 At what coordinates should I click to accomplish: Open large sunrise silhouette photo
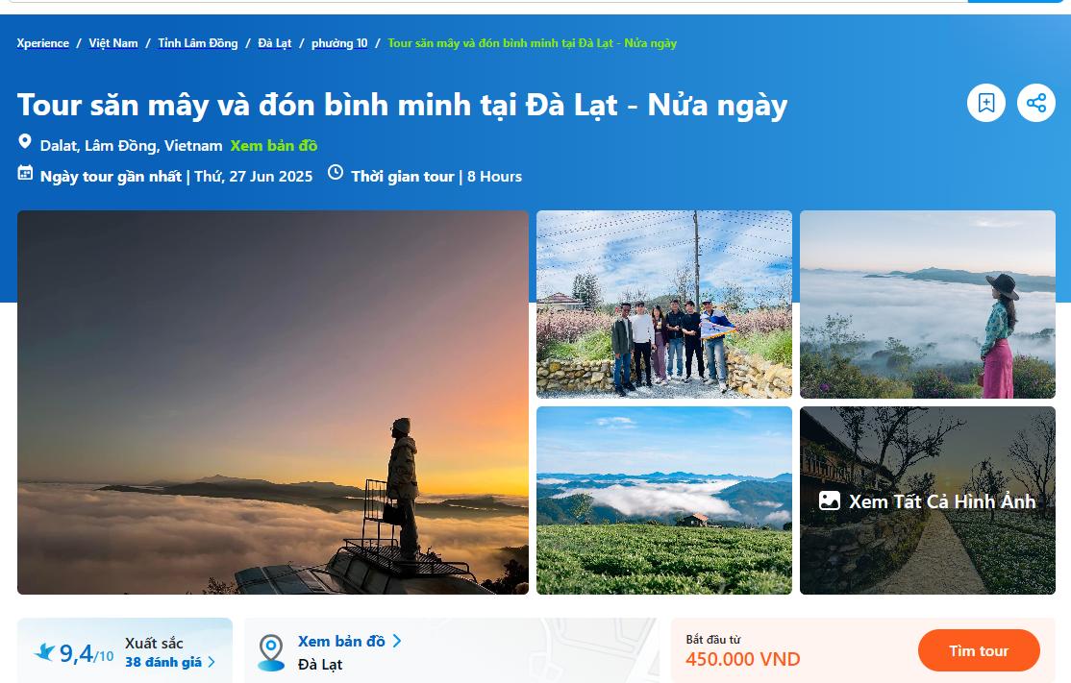pyautogui.click(x=272, y=402)
